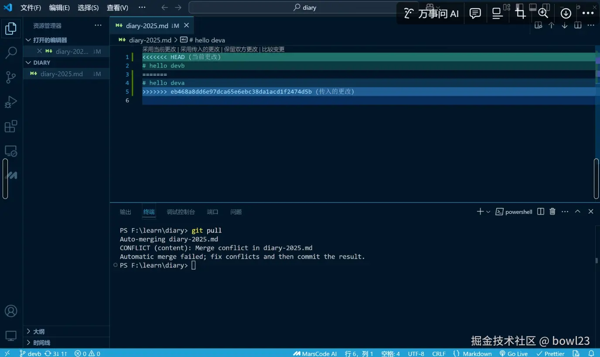Viewport: 600px width, 357px height.
Task: Open the 文件(F) menu
Action: [x=31, y=7]
